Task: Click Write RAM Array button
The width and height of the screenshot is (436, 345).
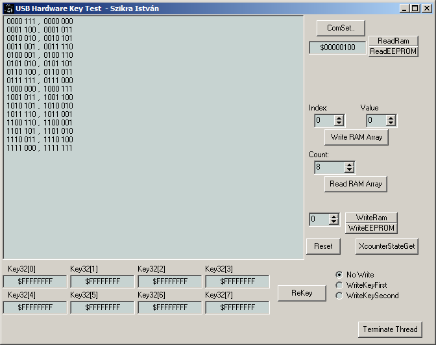Action: tap(356, 137)
